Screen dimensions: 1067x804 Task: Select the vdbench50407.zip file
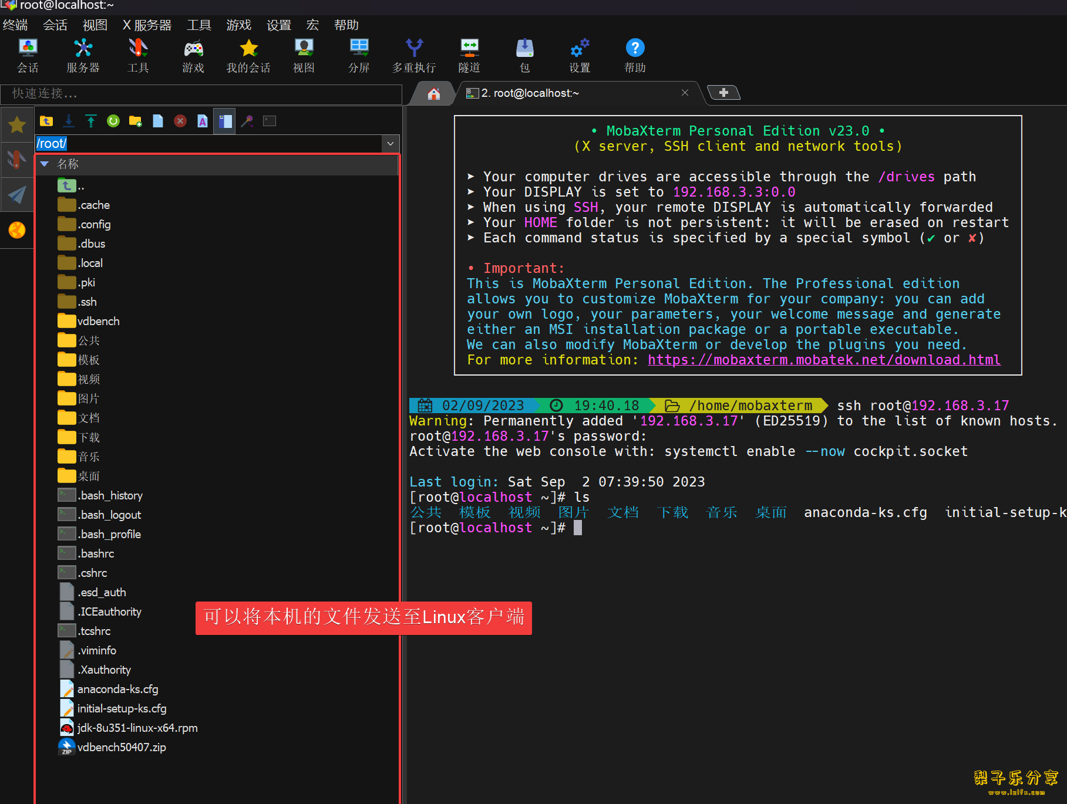pyautogui.click(x=112, y=748)
